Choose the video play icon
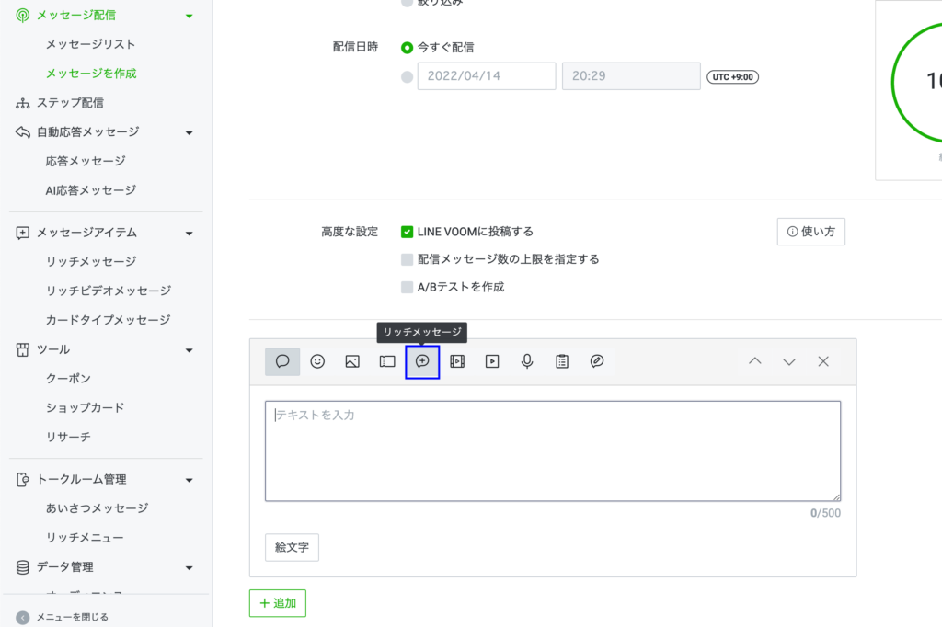 492,361
